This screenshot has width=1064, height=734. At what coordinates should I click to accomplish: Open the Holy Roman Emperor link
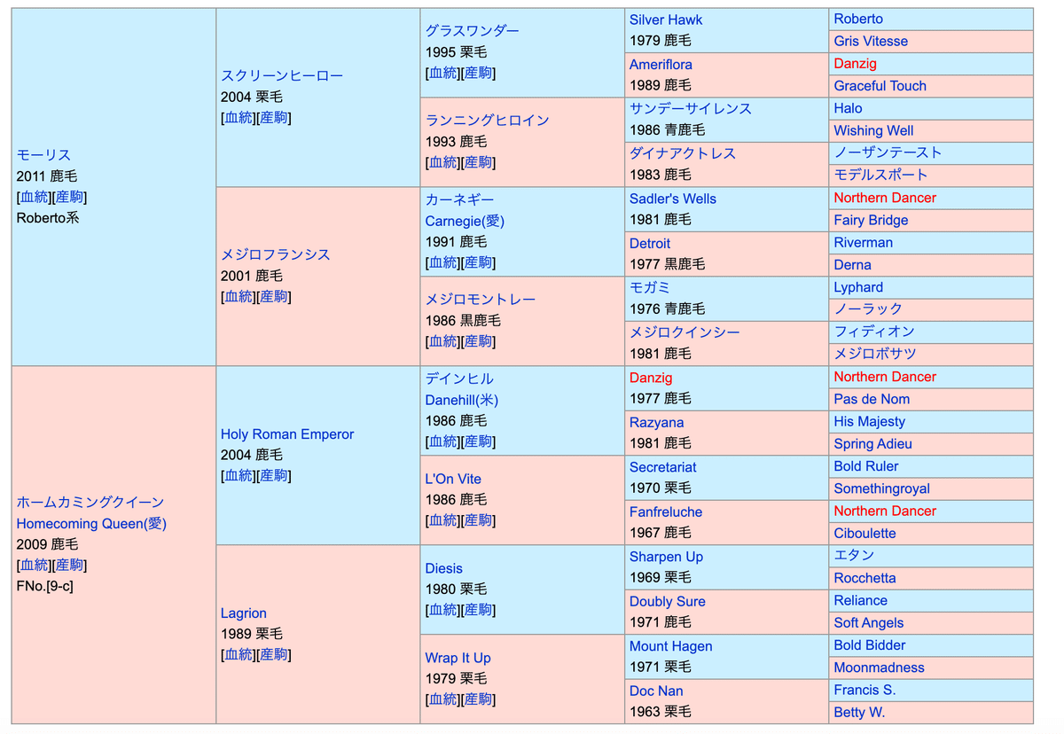tap(286, 434)
